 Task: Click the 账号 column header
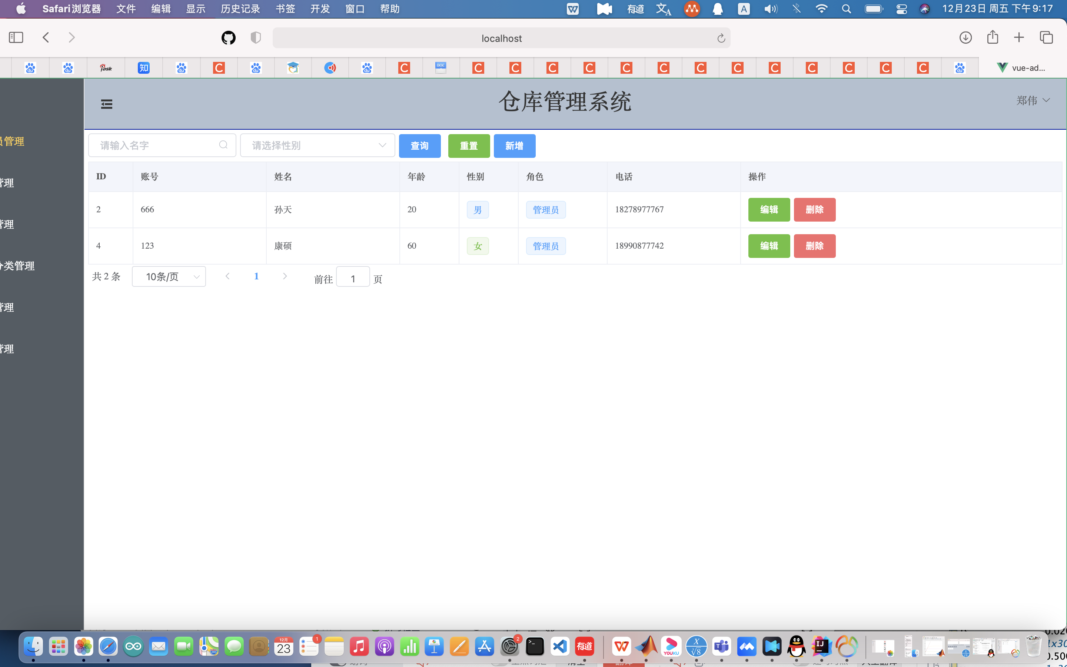tap(149, 177)
